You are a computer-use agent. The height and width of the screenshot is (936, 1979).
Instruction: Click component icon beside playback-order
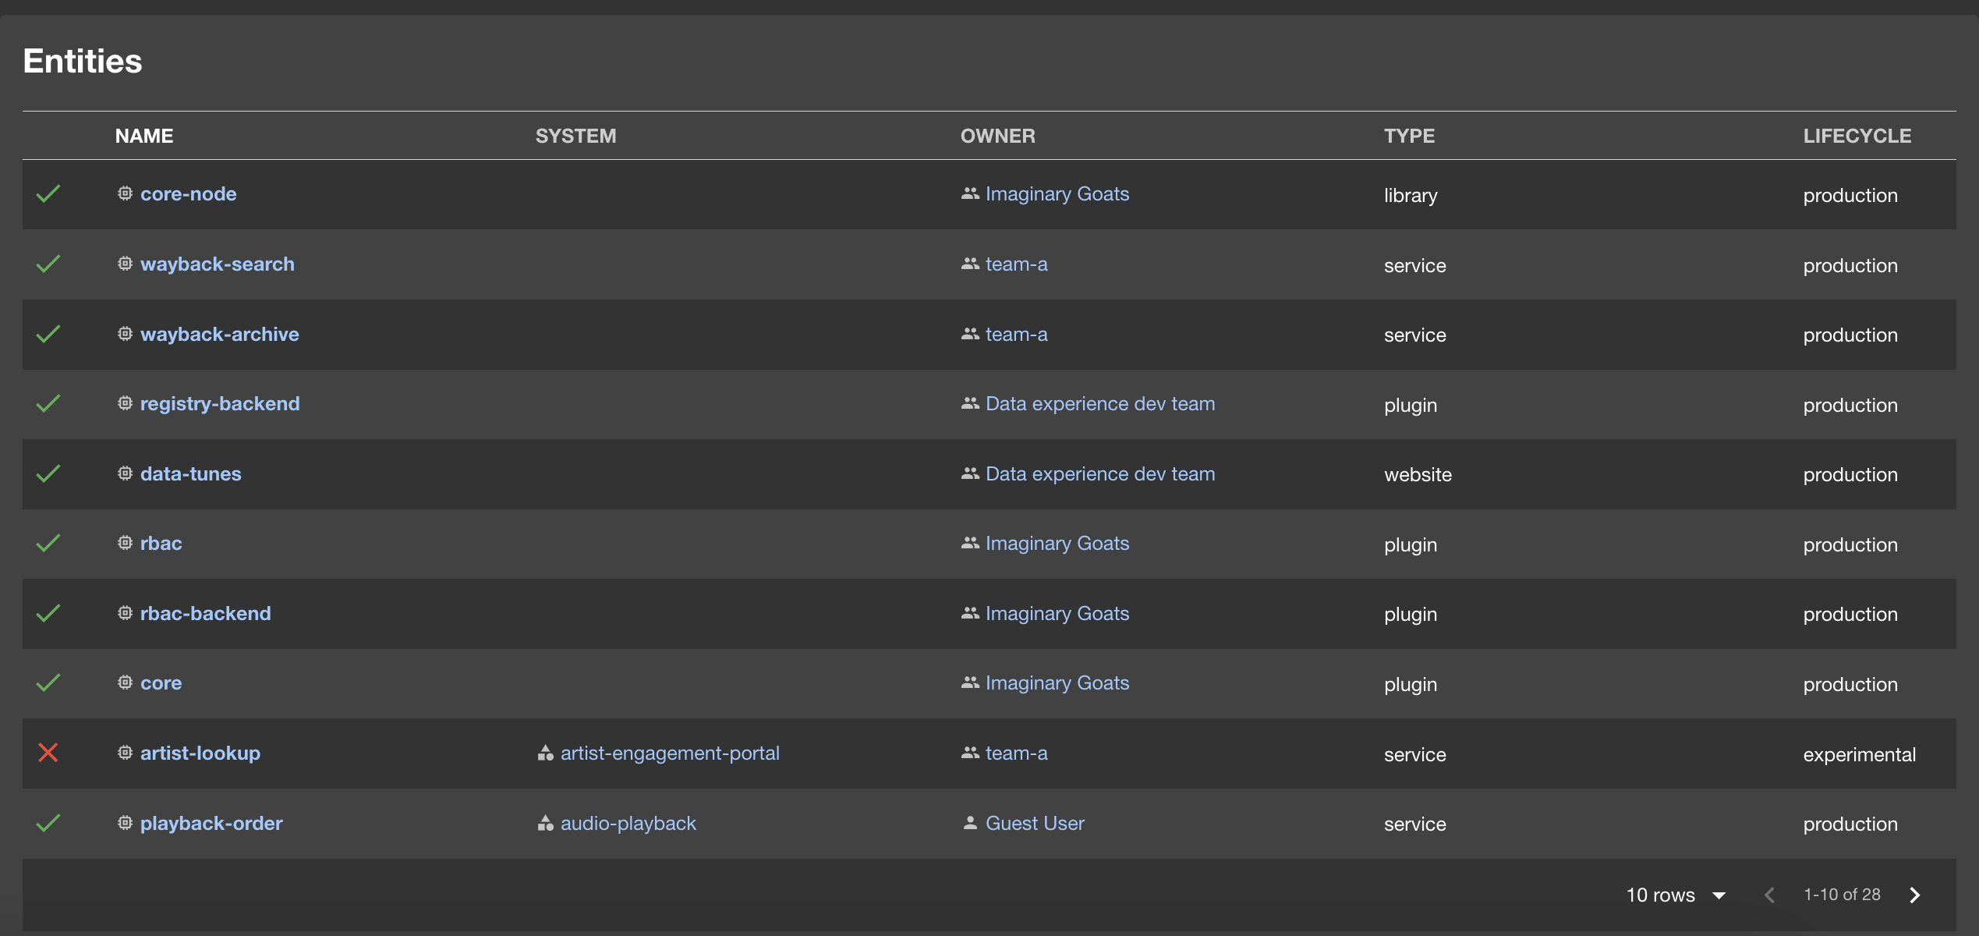click(125, 822)
